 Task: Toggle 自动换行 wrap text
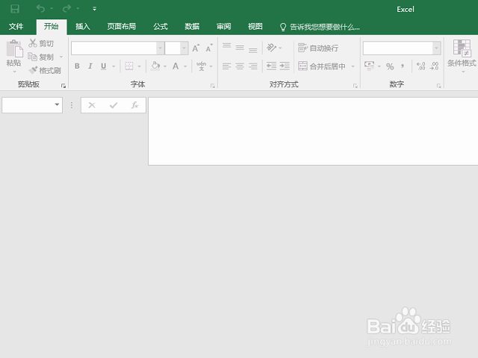318,48
